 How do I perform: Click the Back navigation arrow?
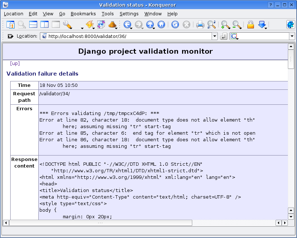click(127, 24)
